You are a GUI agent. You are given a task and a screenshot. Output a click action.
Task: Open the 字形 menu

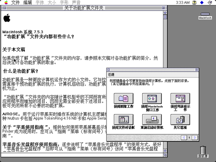64,3
